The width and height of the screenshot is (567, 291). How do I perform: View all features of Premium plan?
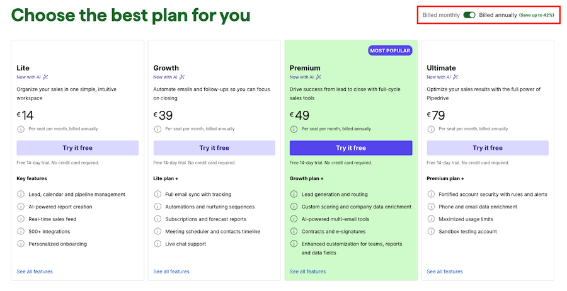click(x=307, y=271)
